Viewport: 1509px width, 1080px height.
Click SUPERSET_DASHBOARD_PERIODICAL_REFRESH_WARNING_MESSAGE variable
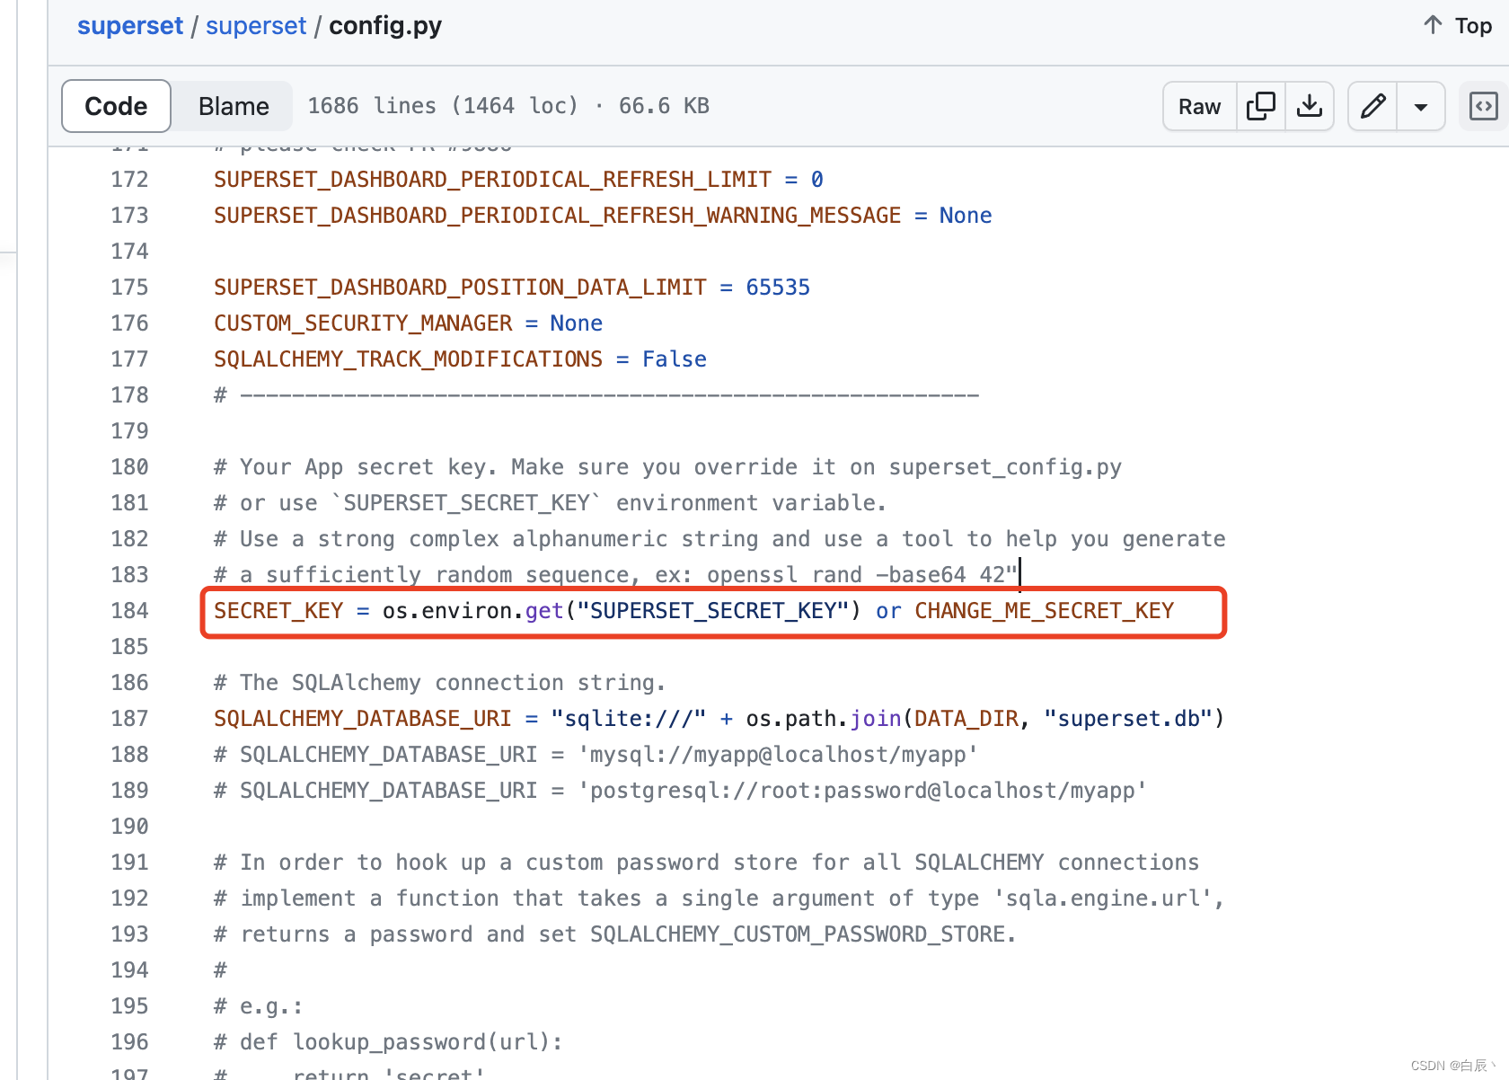pyautogui.click(x=557, y=216)
